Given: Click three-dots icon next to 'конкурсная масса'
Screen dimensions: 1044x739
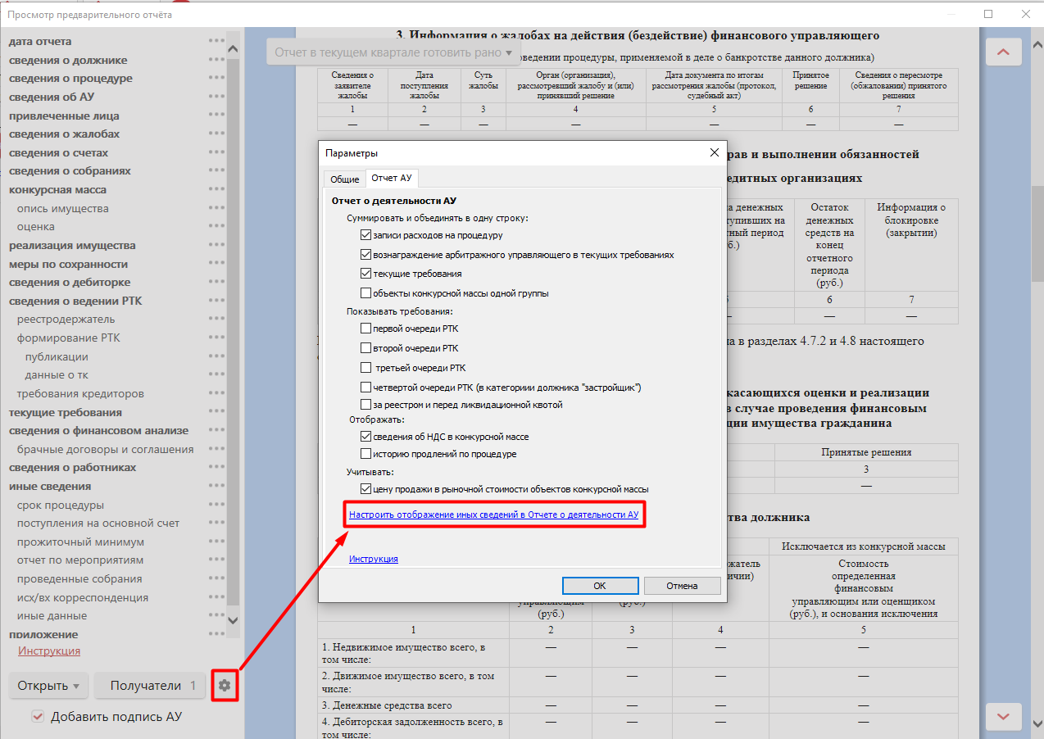Looking at the screenshot, I should pyautogui.click(x=216, y=189).
